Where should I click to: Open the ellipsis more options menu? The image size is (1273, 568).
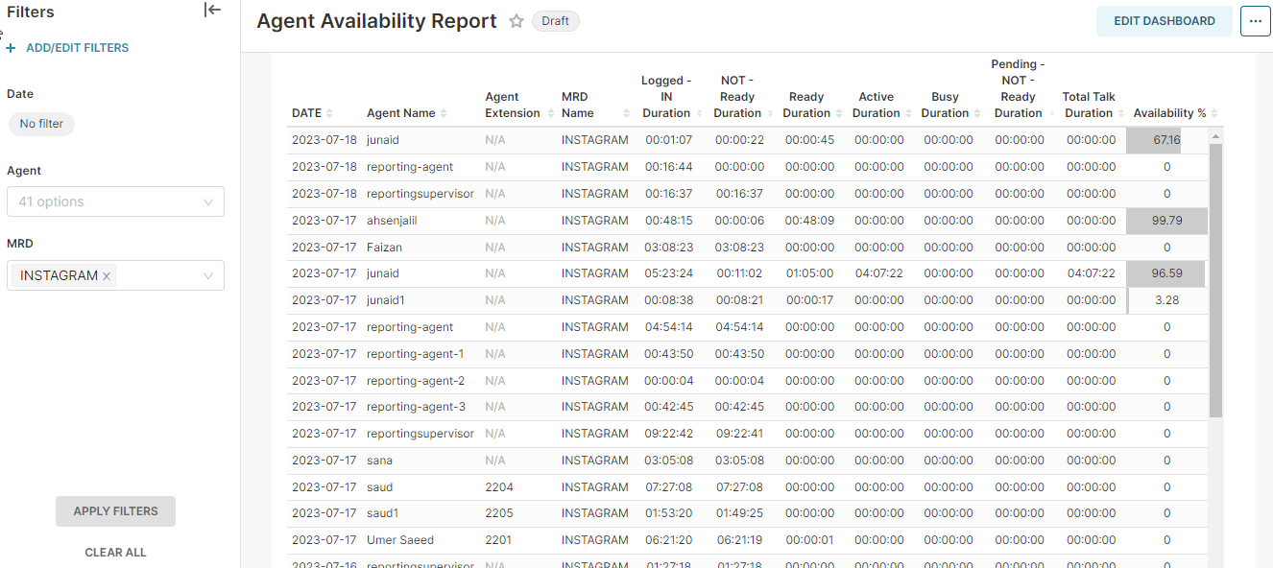click(x=1255, y=20)
